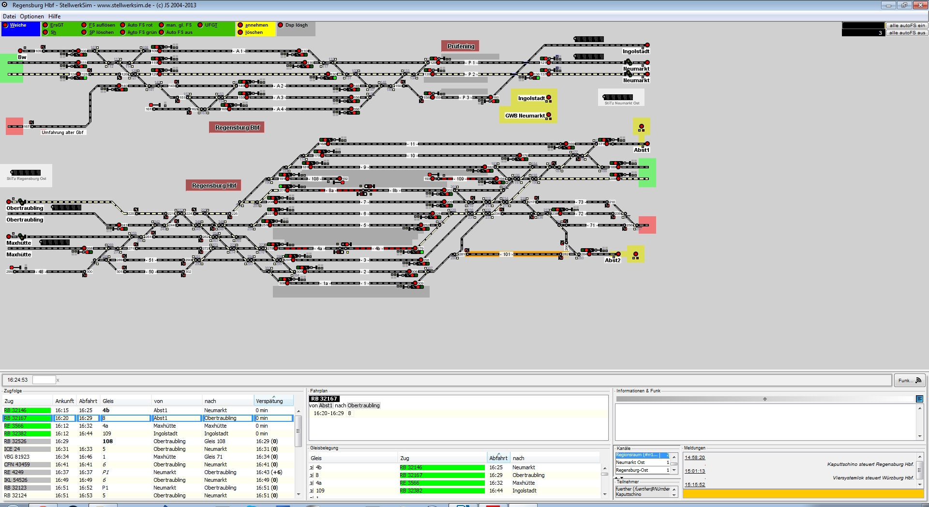The height and width of the screenshot is (507, 929).
Task: Sort train list by Zug column
Action: (27, 401)
